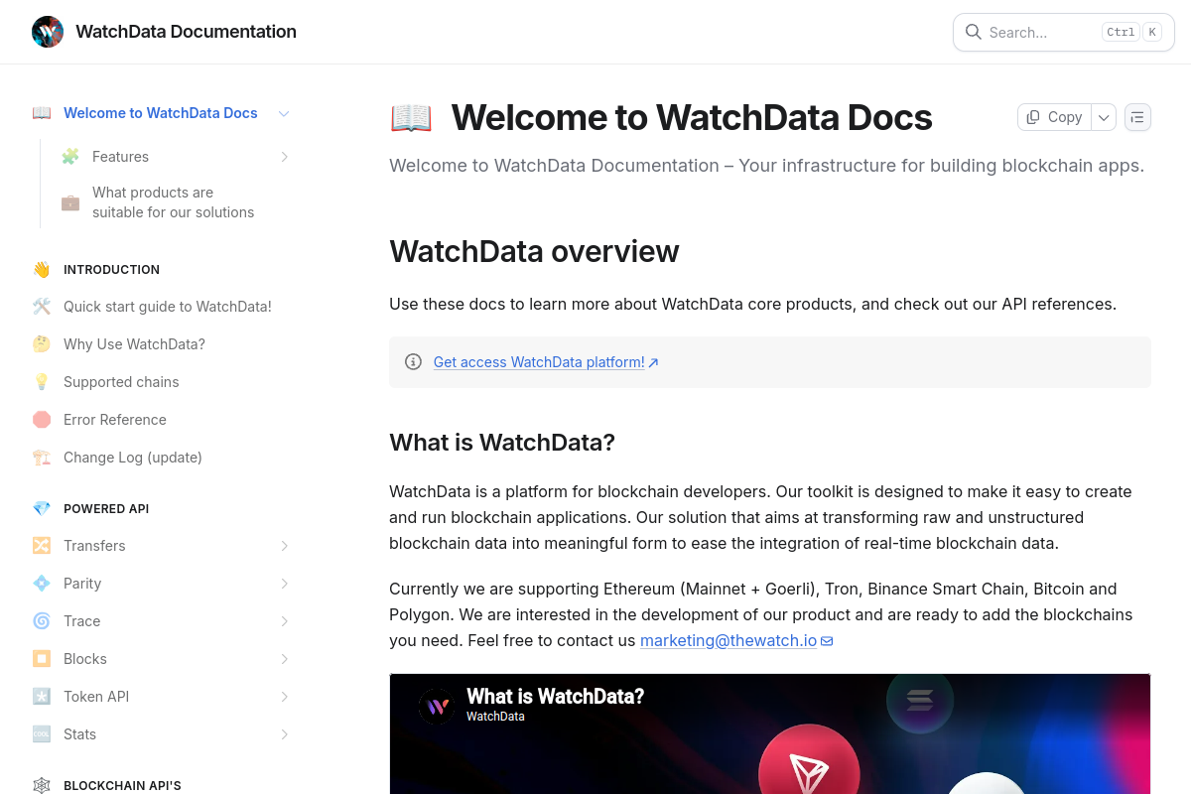Screen dimensions: 1191x794
Task: Expand the Stats section chevron
Action: (x=284, y=734)
